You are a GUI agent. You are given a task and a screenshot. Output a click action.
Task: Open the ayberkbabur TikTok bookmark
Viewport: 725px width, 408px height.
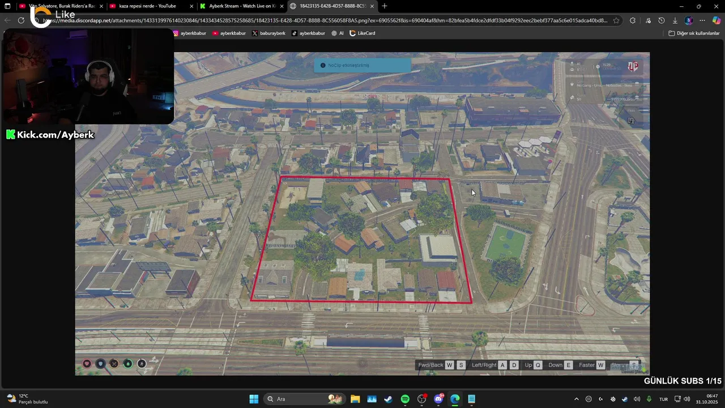click(x=309, y=33)
